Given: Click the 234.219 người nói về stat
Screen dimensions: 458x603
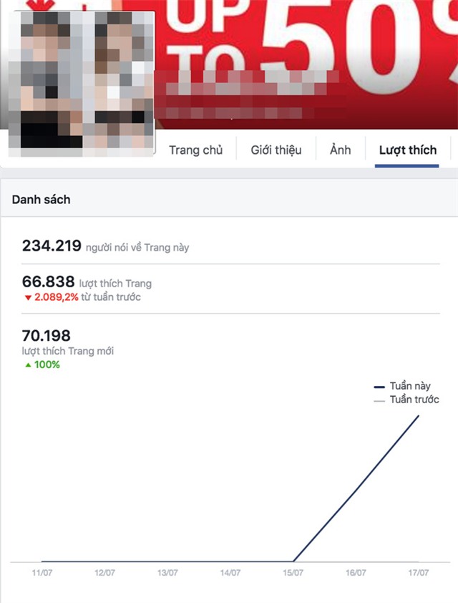Looking at the screenshot, I should point(105,246).
